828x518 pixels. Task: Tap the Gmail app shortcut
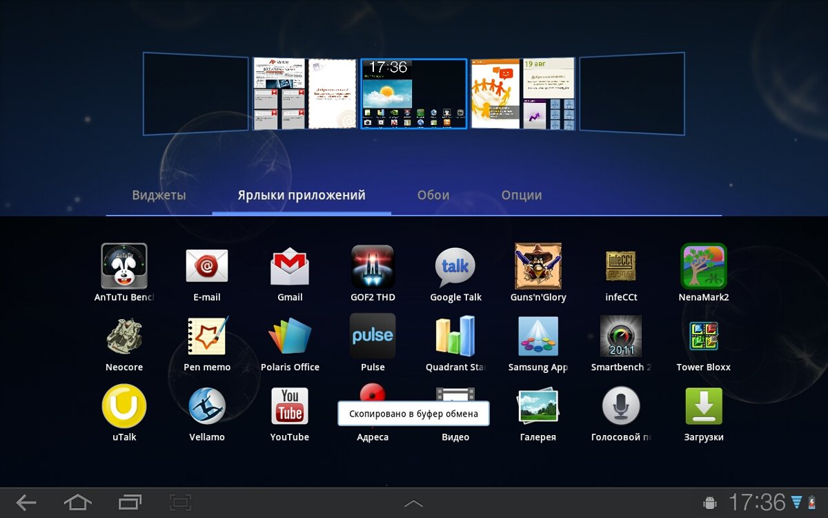point(290,267)
